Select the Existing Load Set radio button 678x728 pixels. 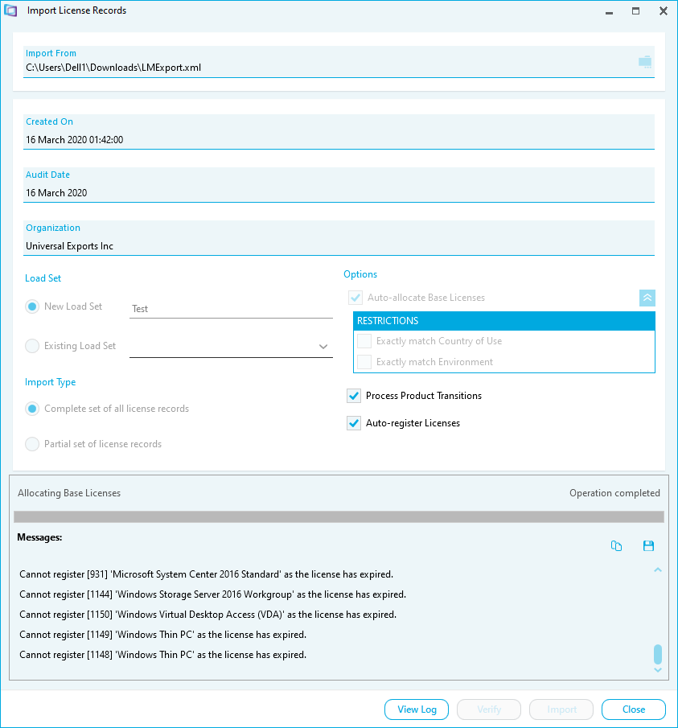32,346
